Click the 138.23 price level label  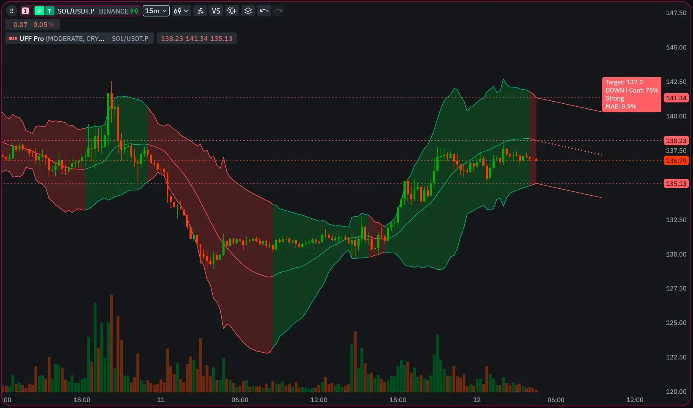pos(676,141)
